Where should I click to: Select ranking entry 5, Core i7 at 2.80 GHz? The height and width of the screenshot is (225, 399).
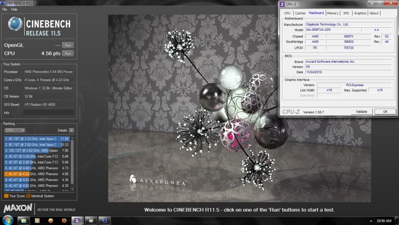point(37,162)
